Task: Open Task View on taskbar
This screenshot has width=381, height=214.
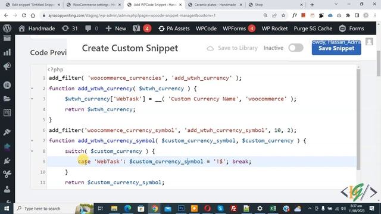Action: click(101, 209)
